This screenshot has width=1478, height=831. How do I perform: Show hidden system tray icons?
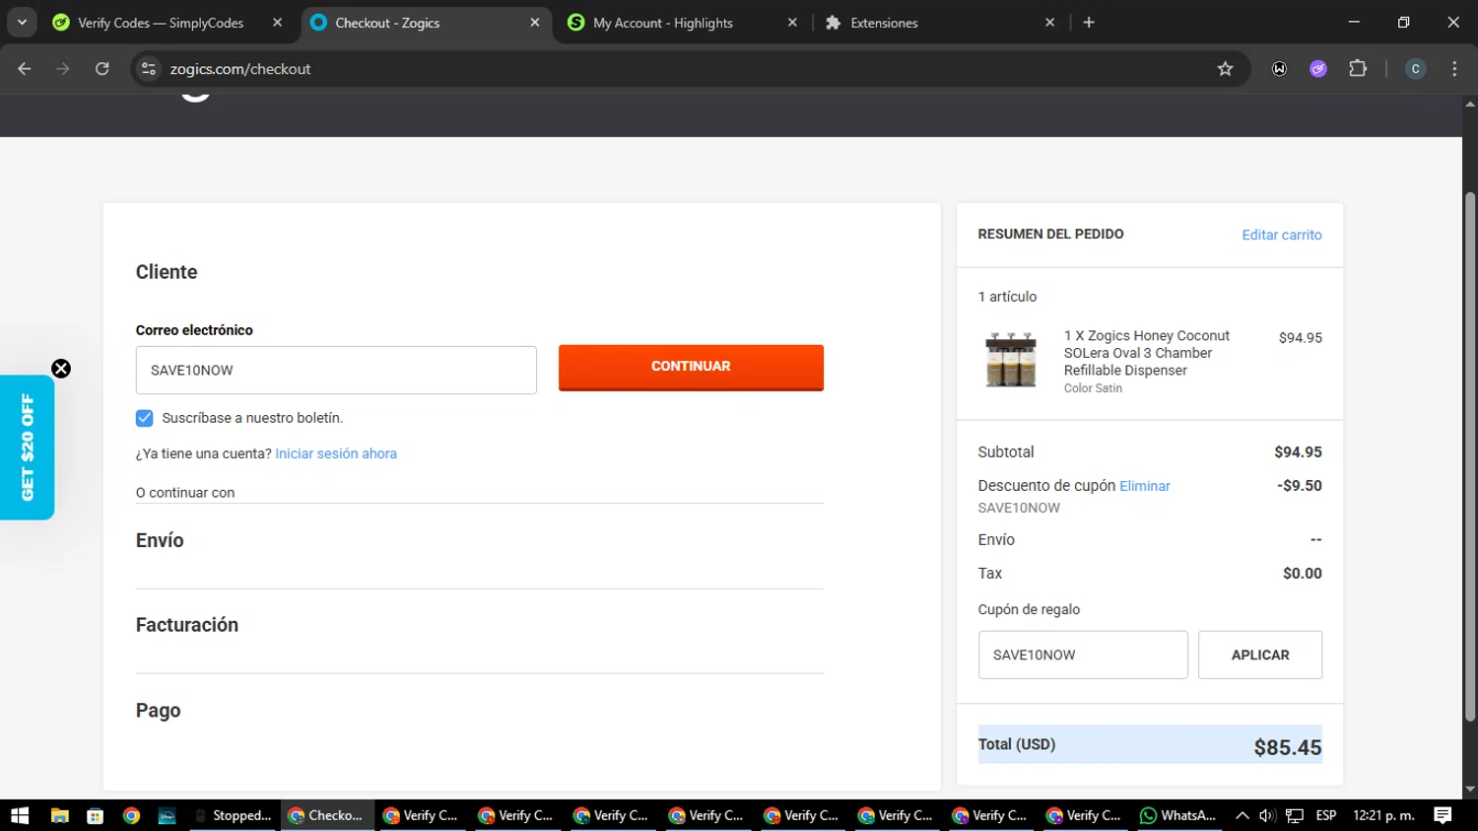pyautogui.click(x=1242, y=815)
